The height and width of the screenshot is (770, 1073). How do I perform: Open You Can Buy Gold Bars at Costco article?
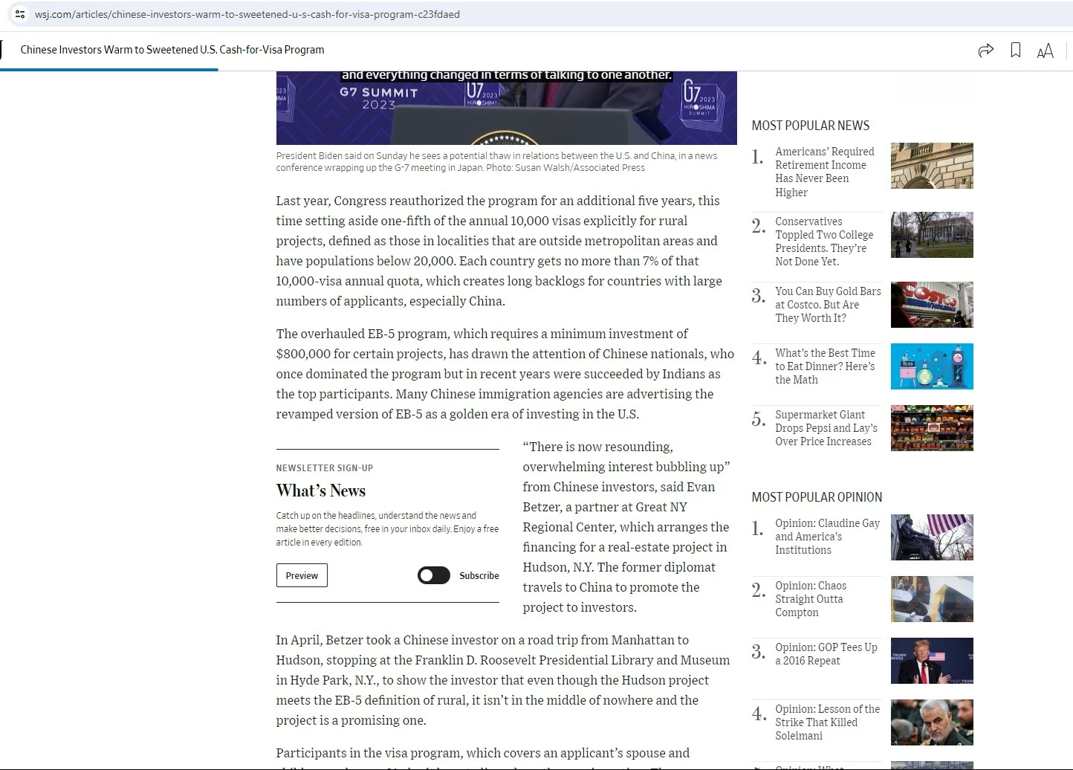point(828,305)
